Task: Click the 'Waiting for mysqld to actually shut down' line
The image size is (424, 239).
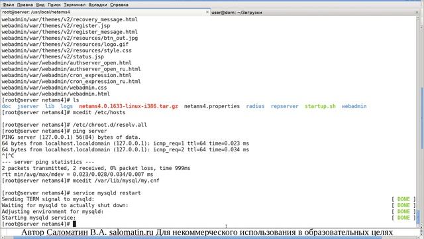Action: coord(65,206)
